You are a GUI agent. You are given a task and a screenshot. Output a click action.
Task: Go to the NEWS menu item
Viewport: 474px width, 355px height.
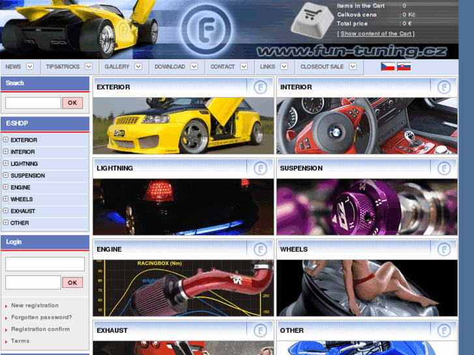[13, 67]
